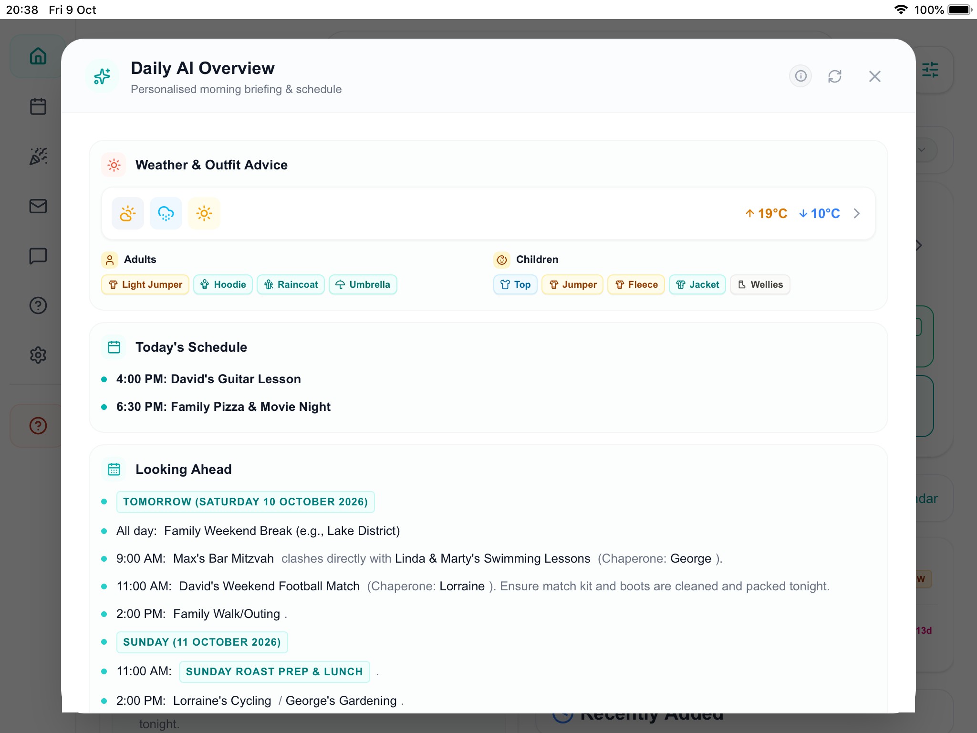
Task: Select the Hoodie outfit chip
Action: tap(223, 284)
